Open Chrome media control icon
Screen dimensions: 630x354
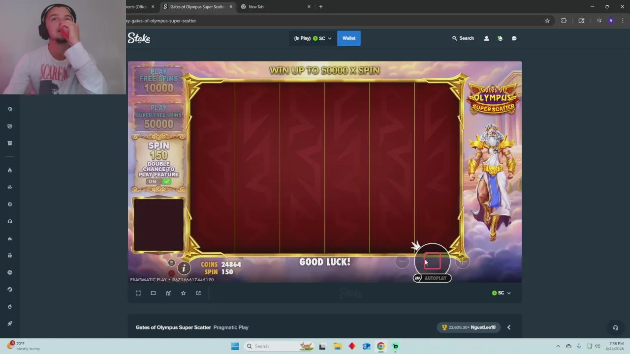pos(599,21)
